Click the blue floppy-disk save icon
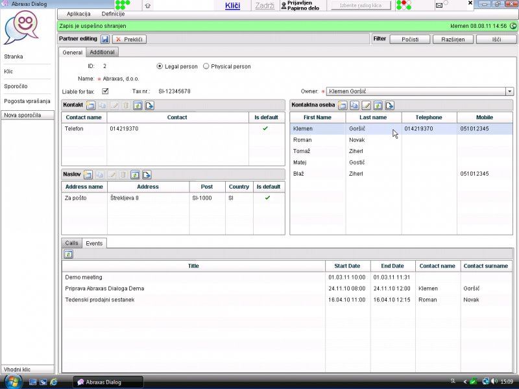This screenshot has width=519, height=389. (105, 39)
